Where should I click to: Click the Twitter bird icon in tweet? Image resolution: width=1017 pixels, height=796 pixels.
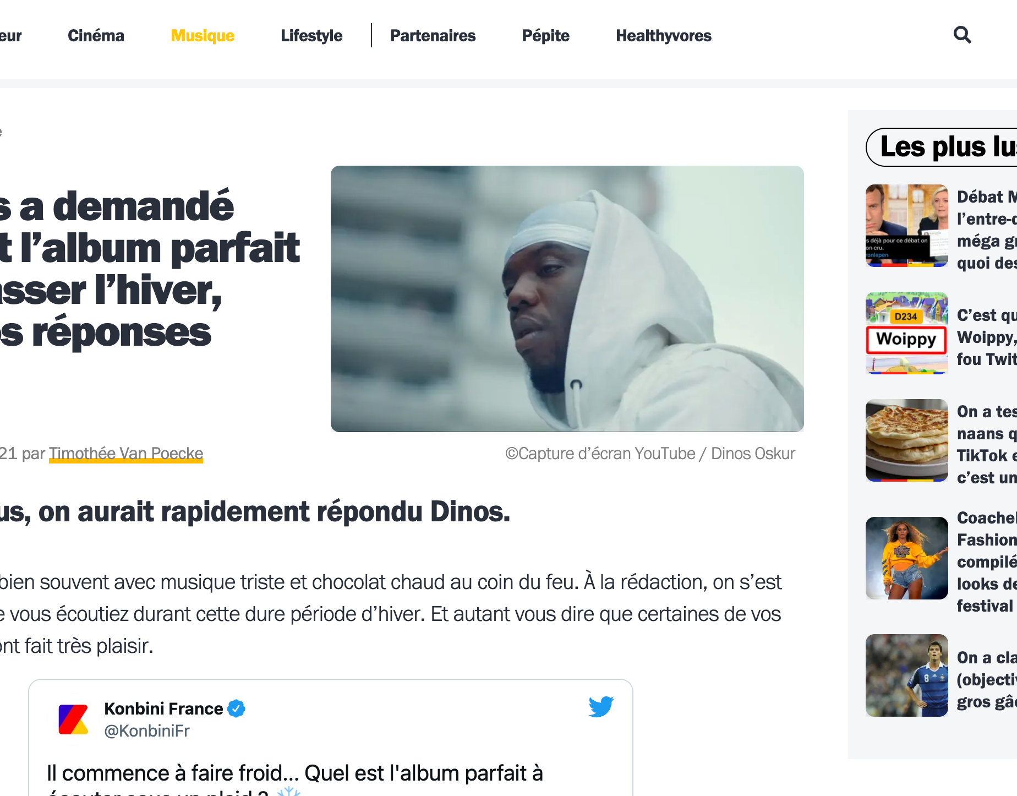tap(601, 707)
